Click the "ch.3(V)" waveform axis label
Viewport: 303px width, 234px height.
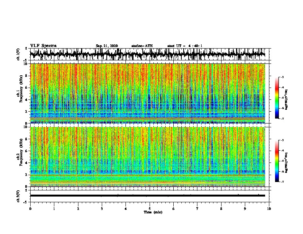18,197
